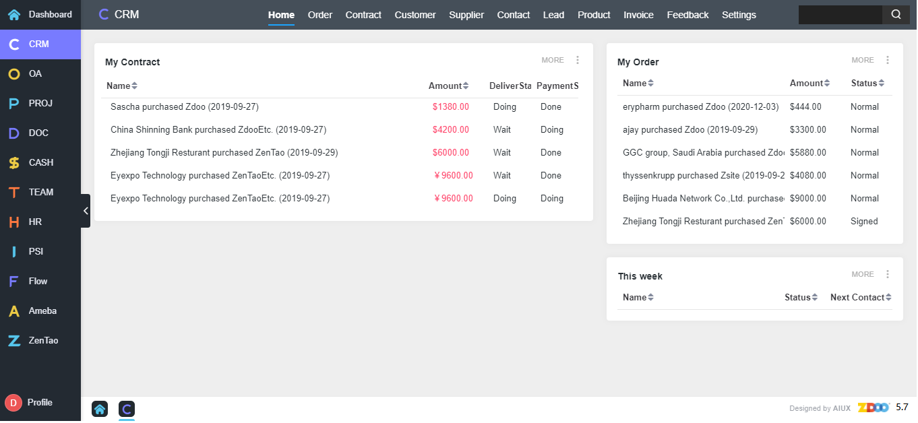
Task: Open My Contract panel options menu
Action: [x=577, y=60]
